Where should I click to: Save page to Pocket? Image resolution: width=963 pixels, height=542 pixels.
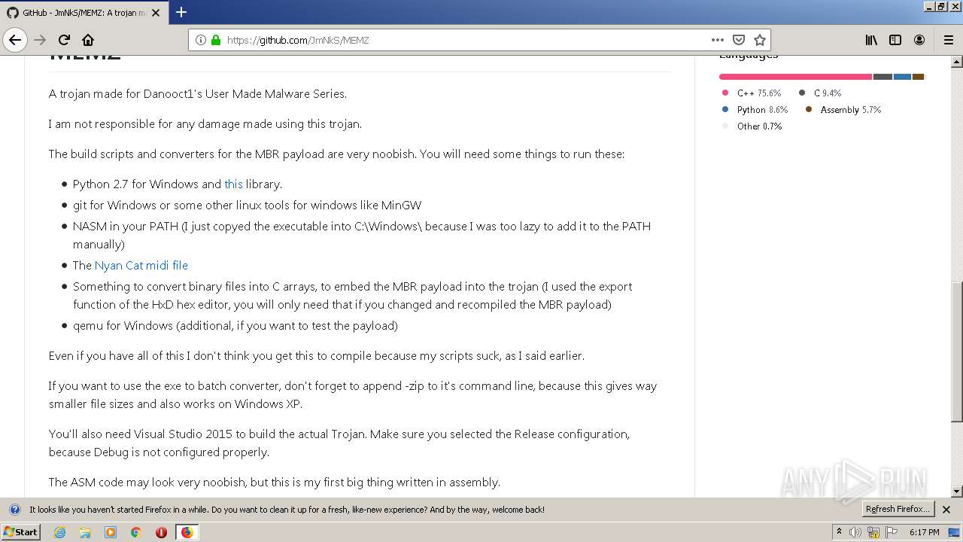pos(739,40)
